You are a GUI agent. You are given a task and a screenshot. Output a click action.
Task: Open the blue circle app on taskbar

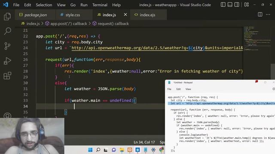tap(137, 150)
